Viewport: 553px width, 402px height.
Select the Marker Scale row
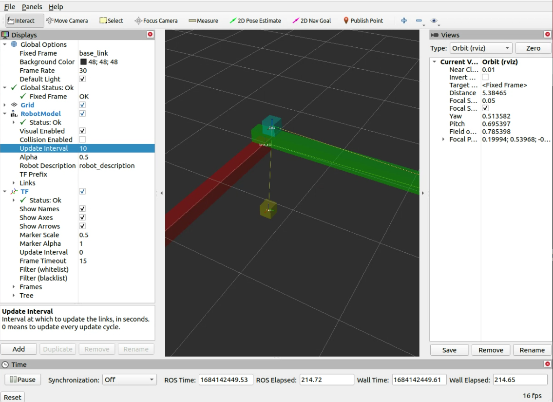click(x=77, y=235)
